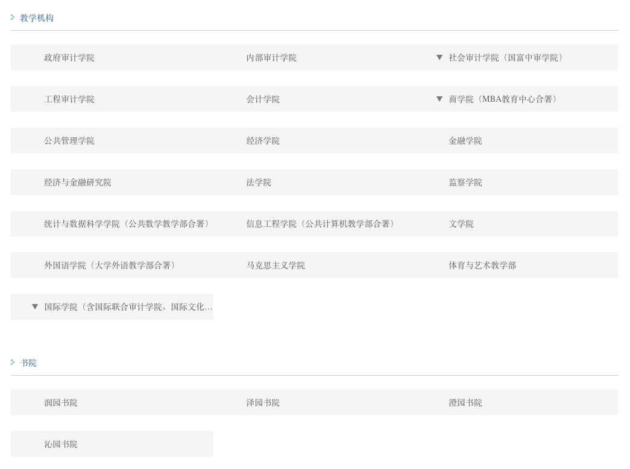Open 信息工程学院（公共计算机教学部合署） link
The height and width of the screenshot is (469, 630).
coord(320,224)
